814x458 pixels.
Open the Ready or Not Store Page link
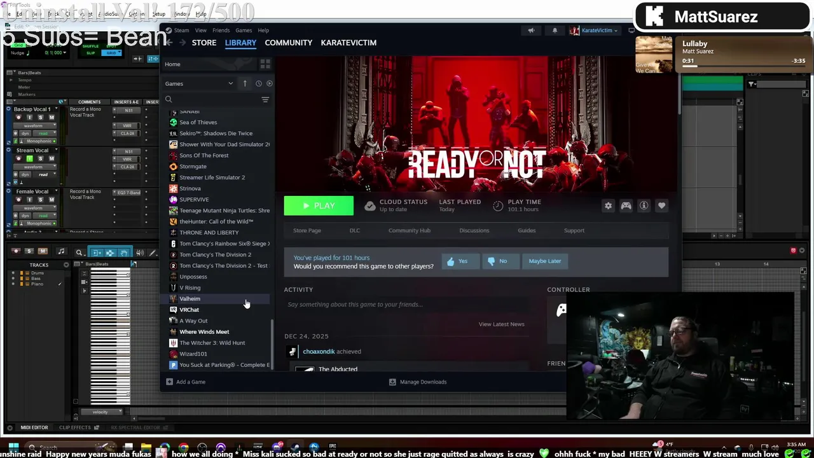coord(307,230)
